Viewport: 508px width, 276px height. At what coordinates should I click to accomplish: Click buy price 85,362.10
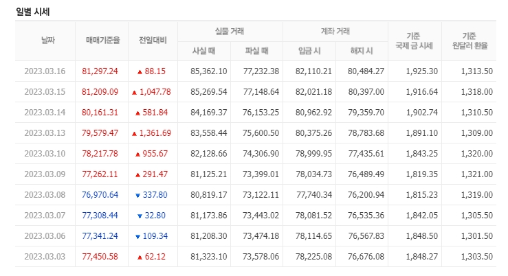click(x=209, y=71)
